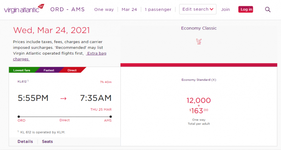This screenshot has height=150, width=281.
Task: Click the Edit search chevron arrow
Action: coord(212,9)
